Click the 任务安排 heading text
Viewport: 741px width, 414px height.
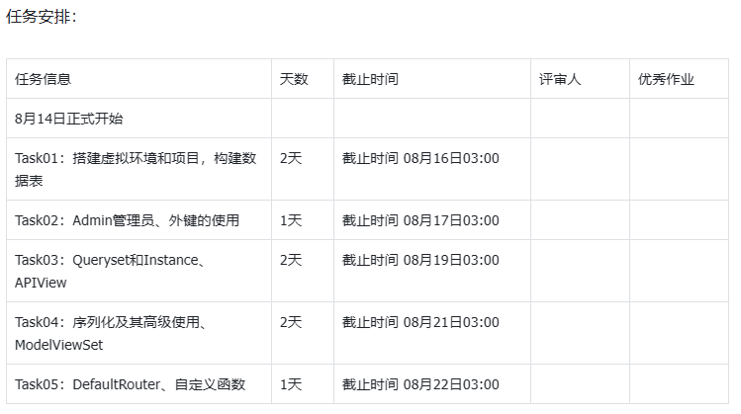click(x=41, y=16)
